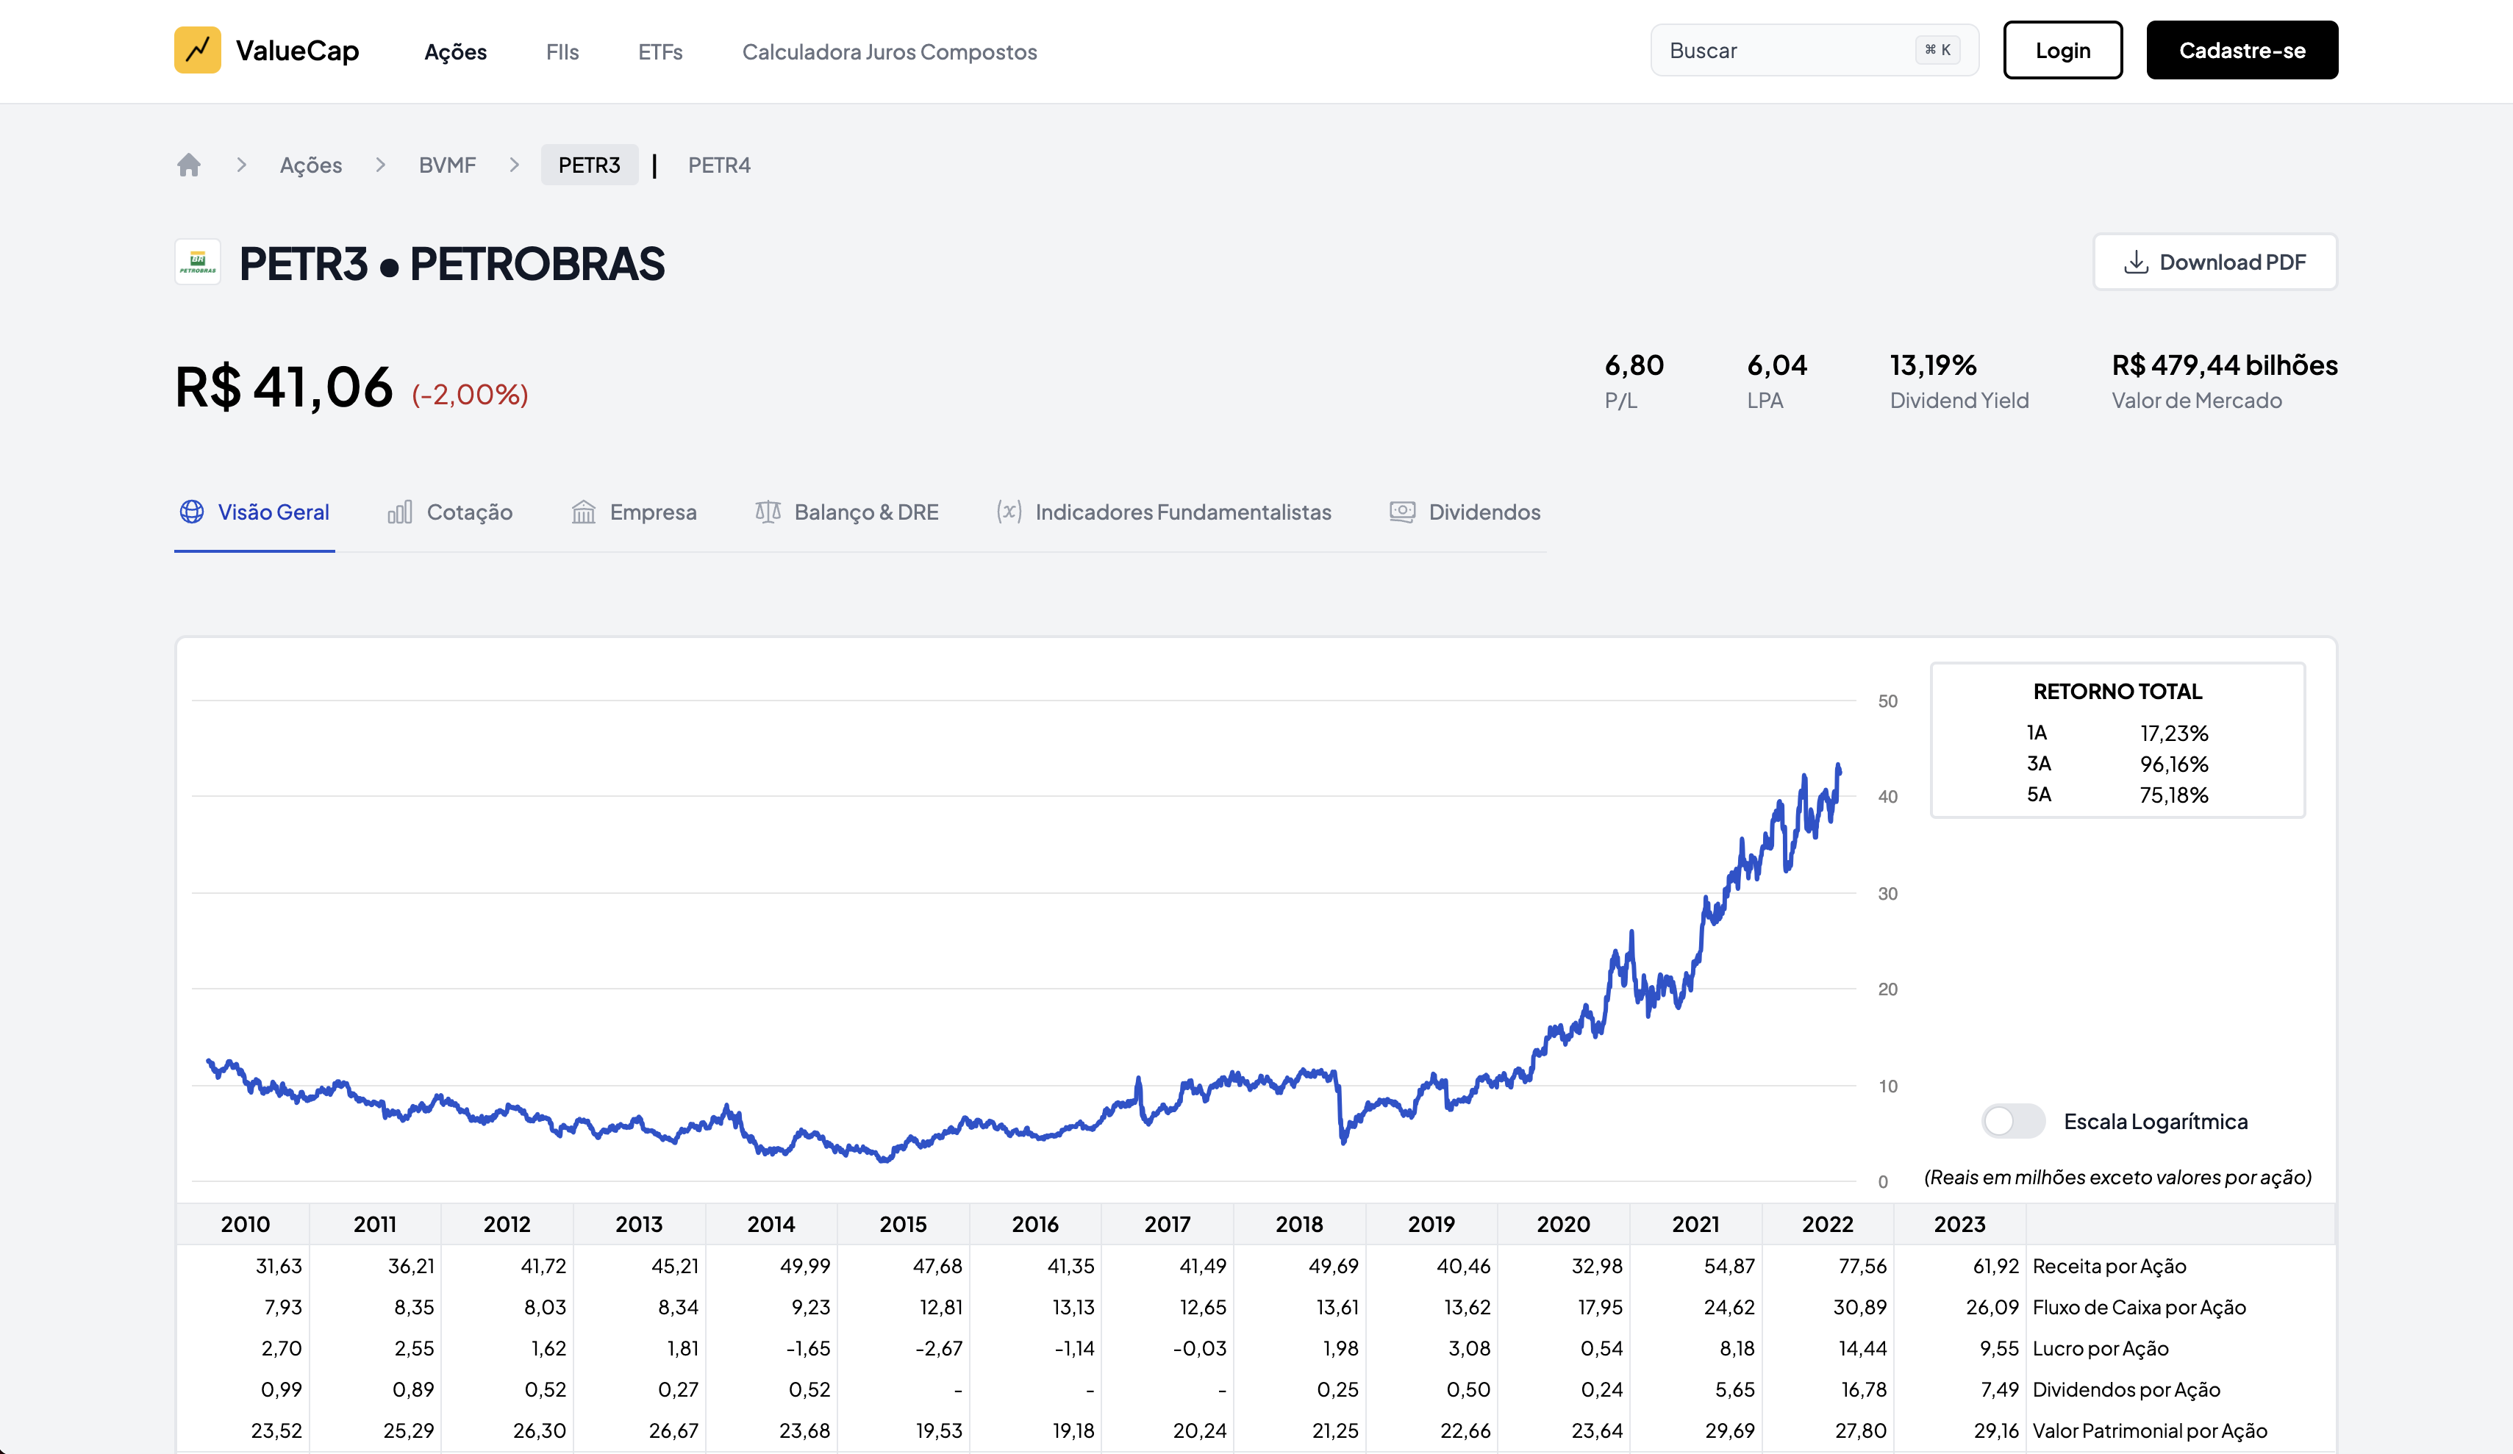
Task: Select the PETR3 ticker chip
Action: 590,165
